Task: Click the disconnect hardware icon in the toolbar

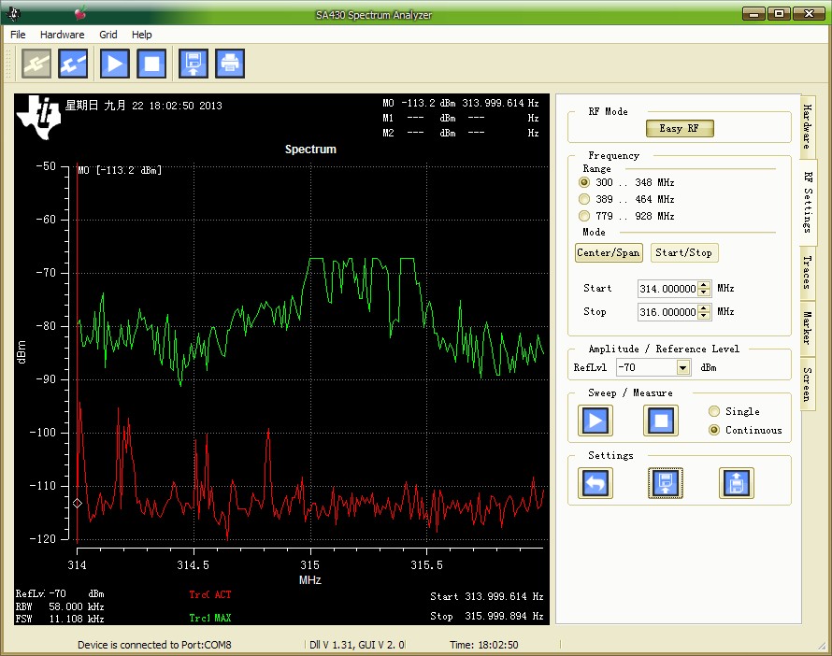Action: coord(74,64)
